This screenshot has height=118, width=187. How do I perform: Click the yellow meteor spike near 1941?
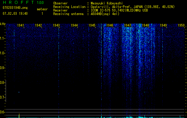[19, 116]
